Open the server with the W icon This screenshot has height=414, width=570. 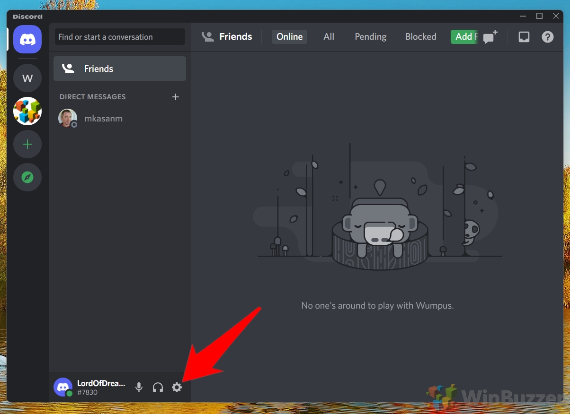coord(27,78)
